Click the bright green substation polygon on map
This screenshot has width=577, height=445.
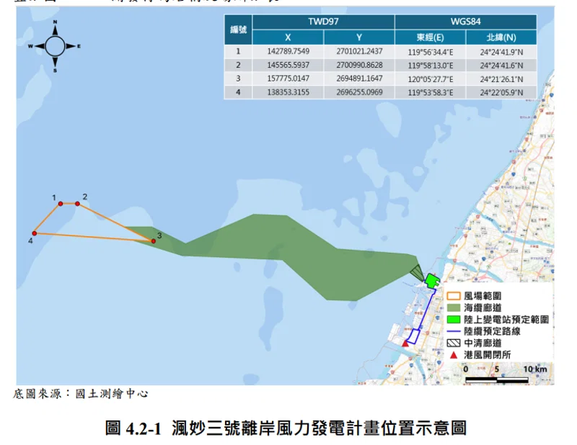tap(431, 281)
